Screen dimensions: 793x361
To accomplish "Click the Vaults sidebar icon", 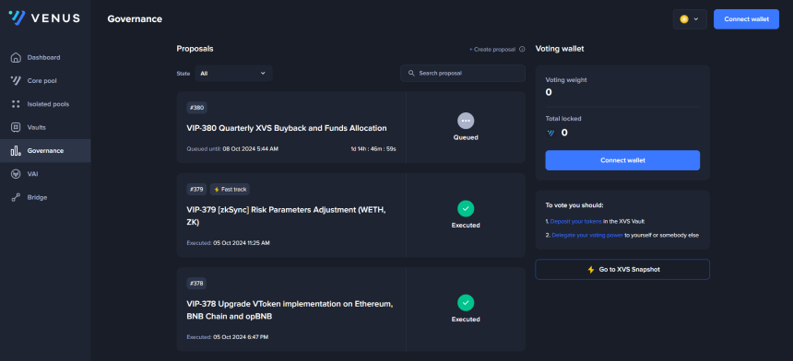I will 16,127.
